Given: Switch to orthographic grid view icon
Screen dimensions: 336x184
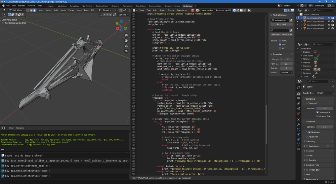Looking at the screenshot, I should (x=126, y=51).
